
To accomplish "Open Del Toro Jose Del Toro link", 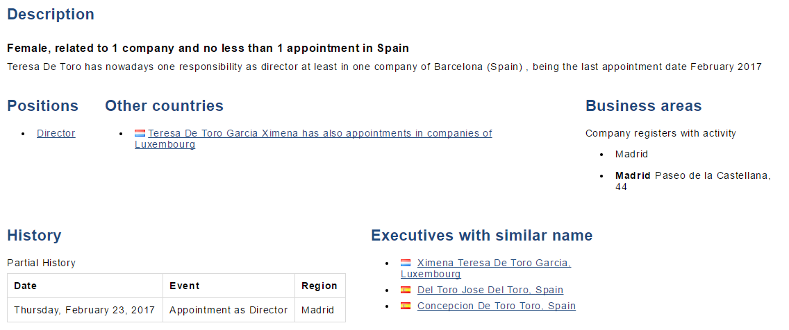I will (x=490, y=290).
